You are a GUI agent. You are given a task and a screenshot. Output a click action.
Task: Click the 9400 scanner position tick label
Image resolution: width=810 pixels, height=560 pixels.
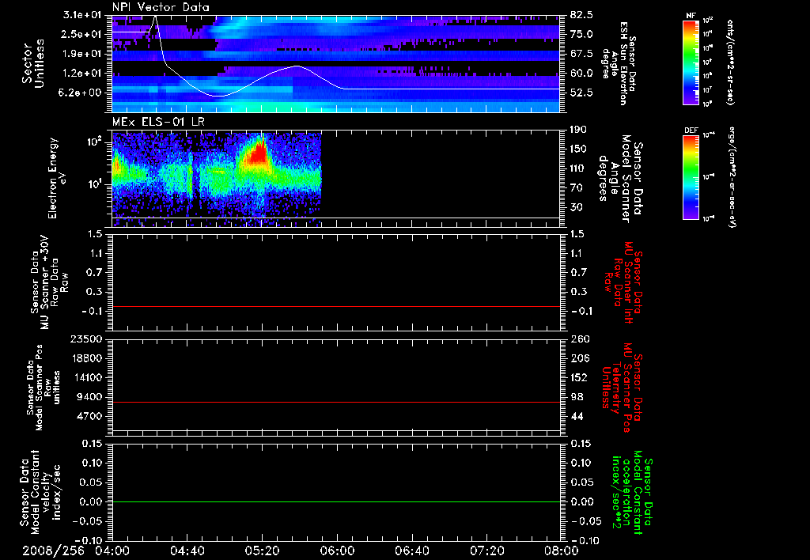click(x=89, y=397)
